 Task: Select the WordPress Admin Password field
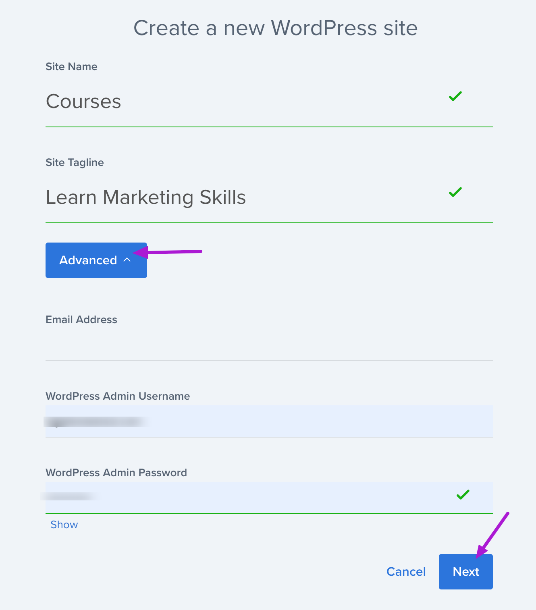point(269,497)
